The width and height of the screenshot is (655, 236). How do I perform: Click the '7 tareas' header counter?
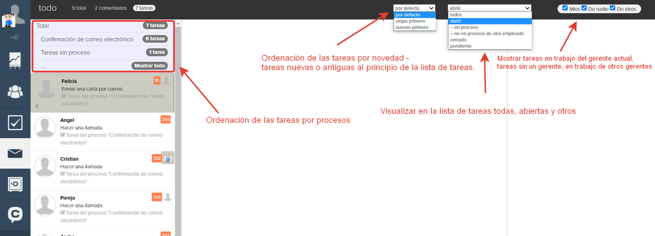(x=144, y=8)
